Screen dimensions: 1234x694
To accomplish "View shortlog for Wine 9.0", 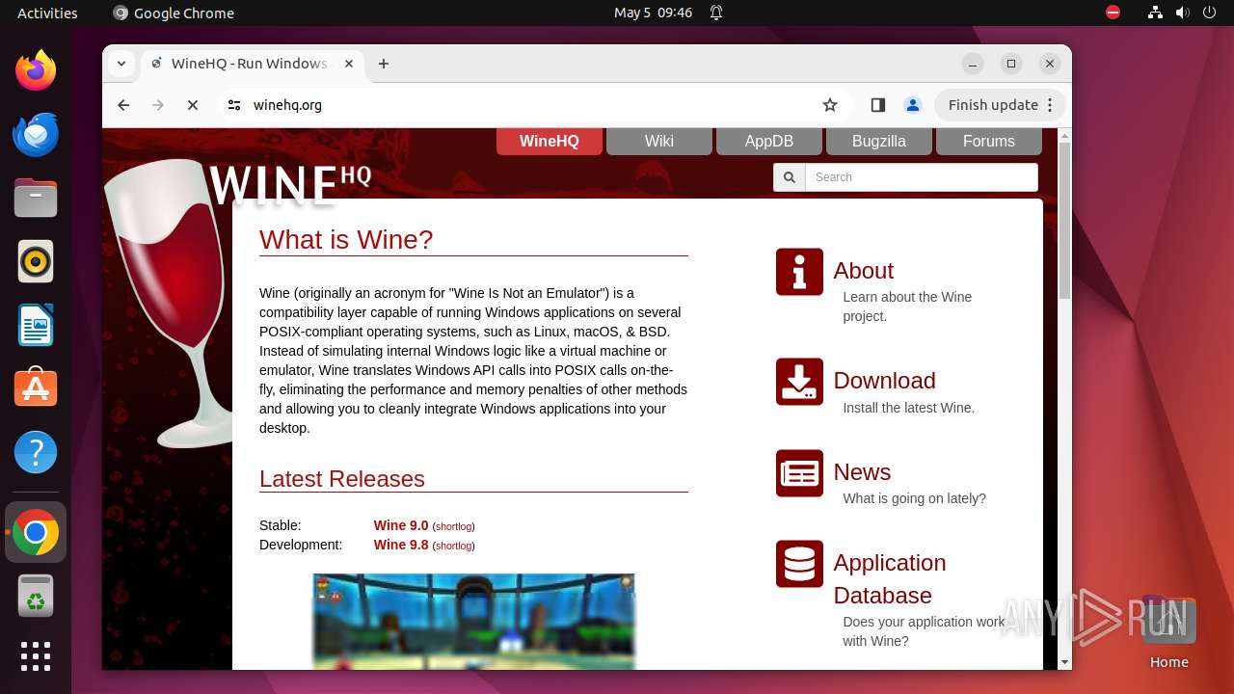I will coord(453,526).
